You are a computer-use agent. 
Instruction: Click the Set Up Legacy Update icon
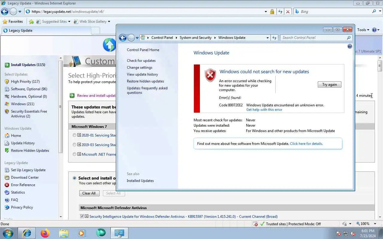(7, 170)
